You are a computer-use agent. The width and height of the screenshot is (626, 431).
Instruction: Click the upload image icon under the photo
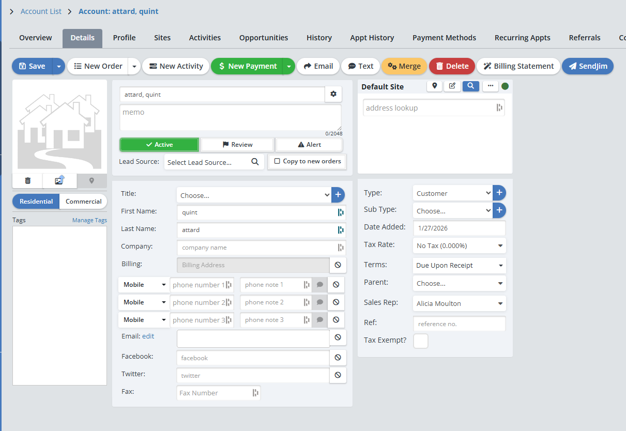coord(59,181)
